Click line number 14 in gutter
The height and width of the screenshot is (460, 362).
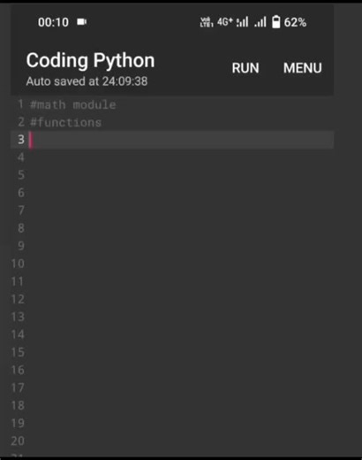pyautogui.click(x=18, y=334)
